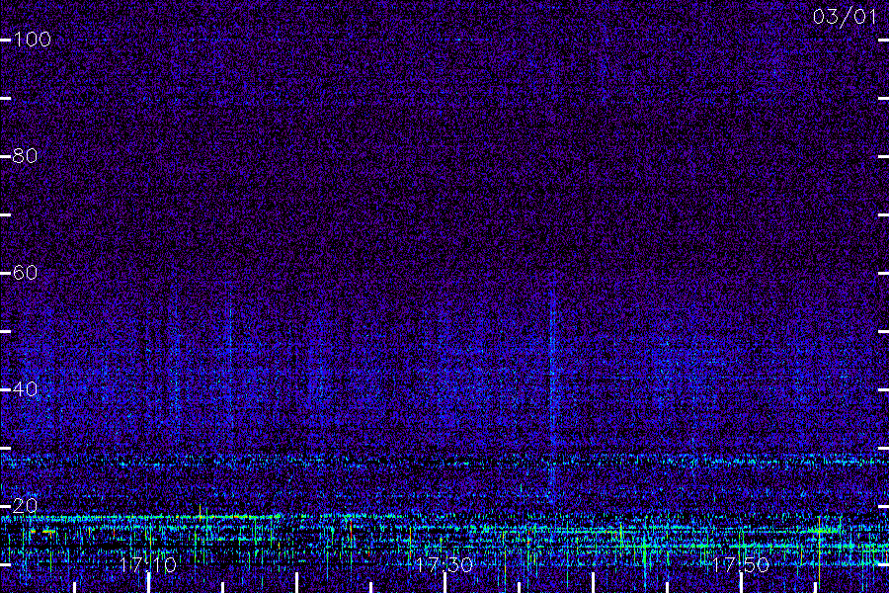
Task: Click the 17:10 time label
Action: (148, 564)
